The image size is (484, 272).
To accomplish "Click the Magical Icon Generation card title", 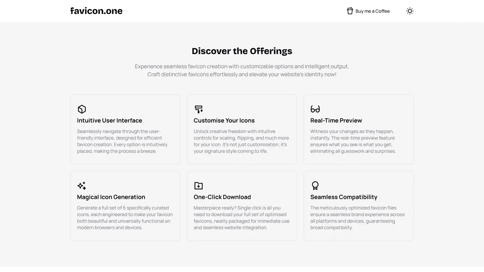I will 111,197.
